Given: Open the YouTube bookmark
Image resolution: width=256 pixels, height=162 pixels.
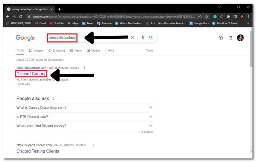Looking at the screenshot, I should (x=57, y=23).
